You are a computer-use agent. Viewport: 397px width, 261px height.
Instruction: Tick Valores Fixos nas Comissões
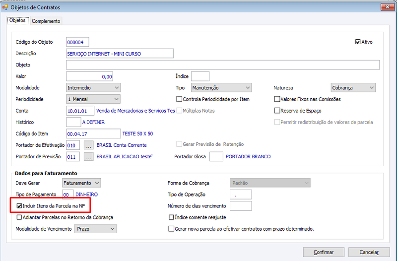tap(277, 99)
